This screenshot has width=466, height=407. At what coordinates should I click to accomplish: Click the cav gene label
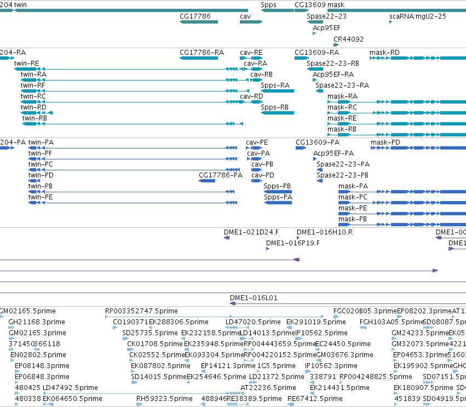(x=245, y=16)
